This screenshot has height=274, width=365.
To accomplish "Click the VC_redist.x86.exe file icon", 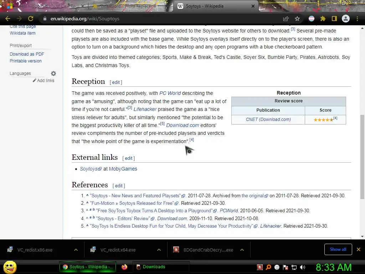I will (x=10, y=250).
